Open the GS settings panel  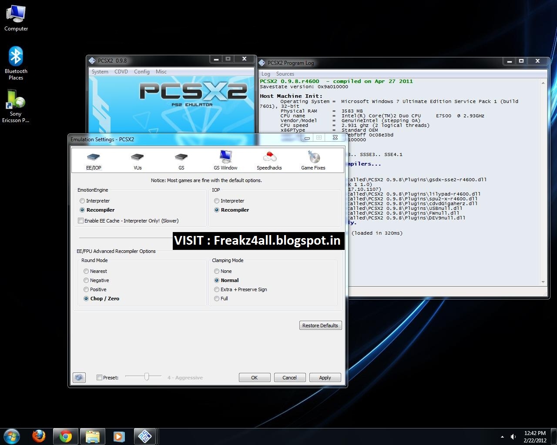point(181,160)
